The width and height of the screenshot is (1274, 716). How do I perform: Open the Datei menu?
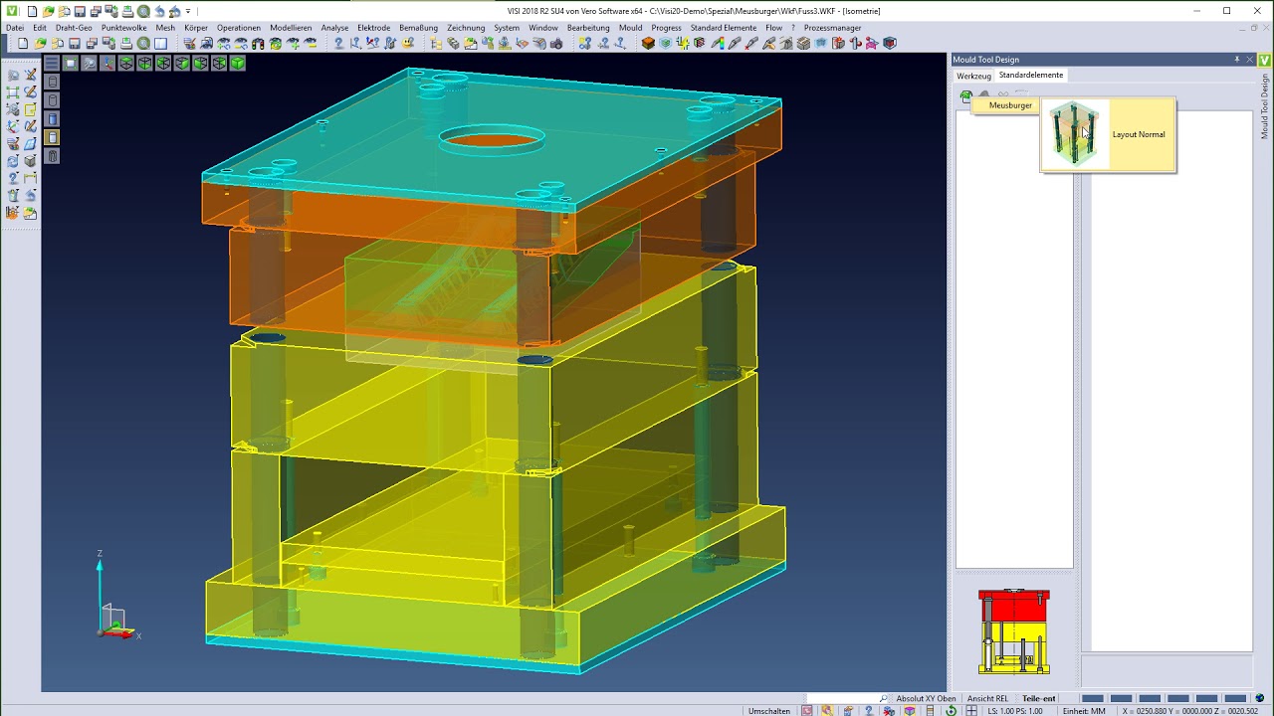(x=15, y=28)
